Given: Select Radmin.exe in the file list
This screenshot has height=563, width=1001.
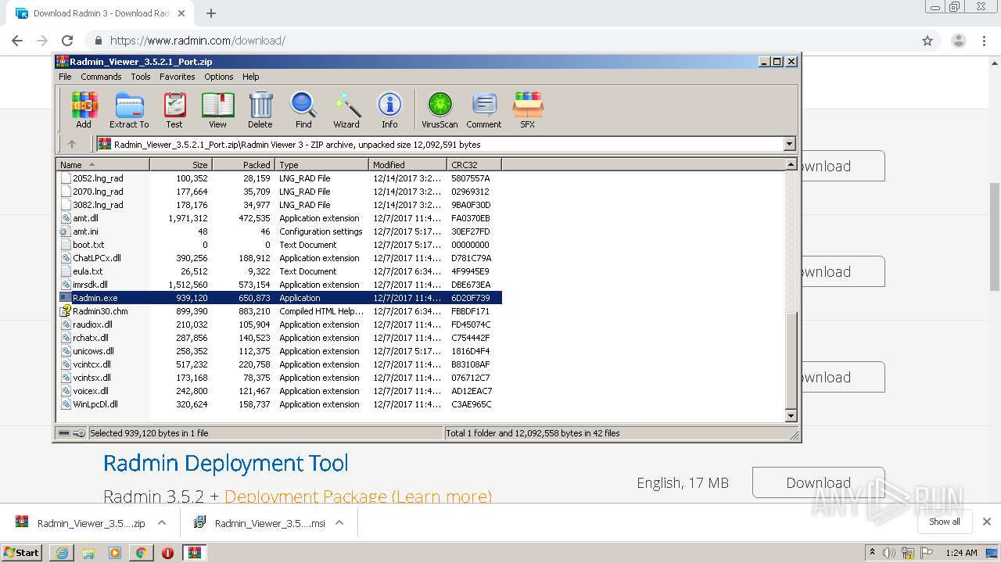Looking at the screenshot, I should coord(281,298).
